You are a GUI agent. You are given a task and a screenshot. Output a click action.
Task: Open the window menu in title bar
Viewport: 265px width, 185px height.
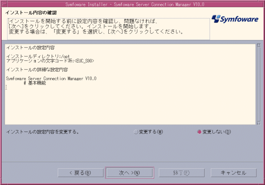[4, 5]
